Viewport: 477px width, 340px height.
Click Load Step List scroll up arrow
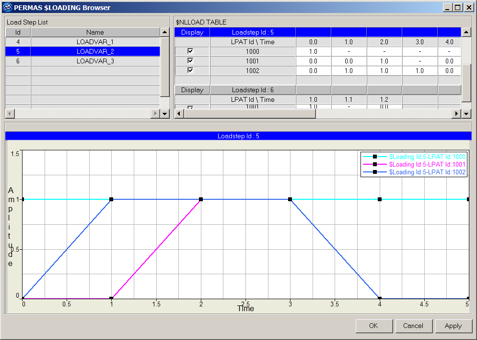tap(165, 33)
